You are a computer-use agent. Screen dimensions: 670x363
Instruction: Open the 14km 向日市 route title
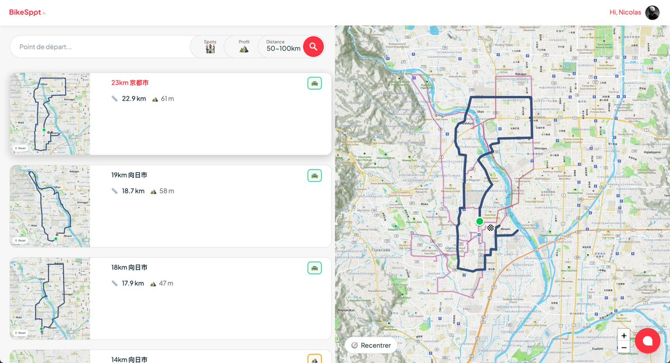[129, 359]
